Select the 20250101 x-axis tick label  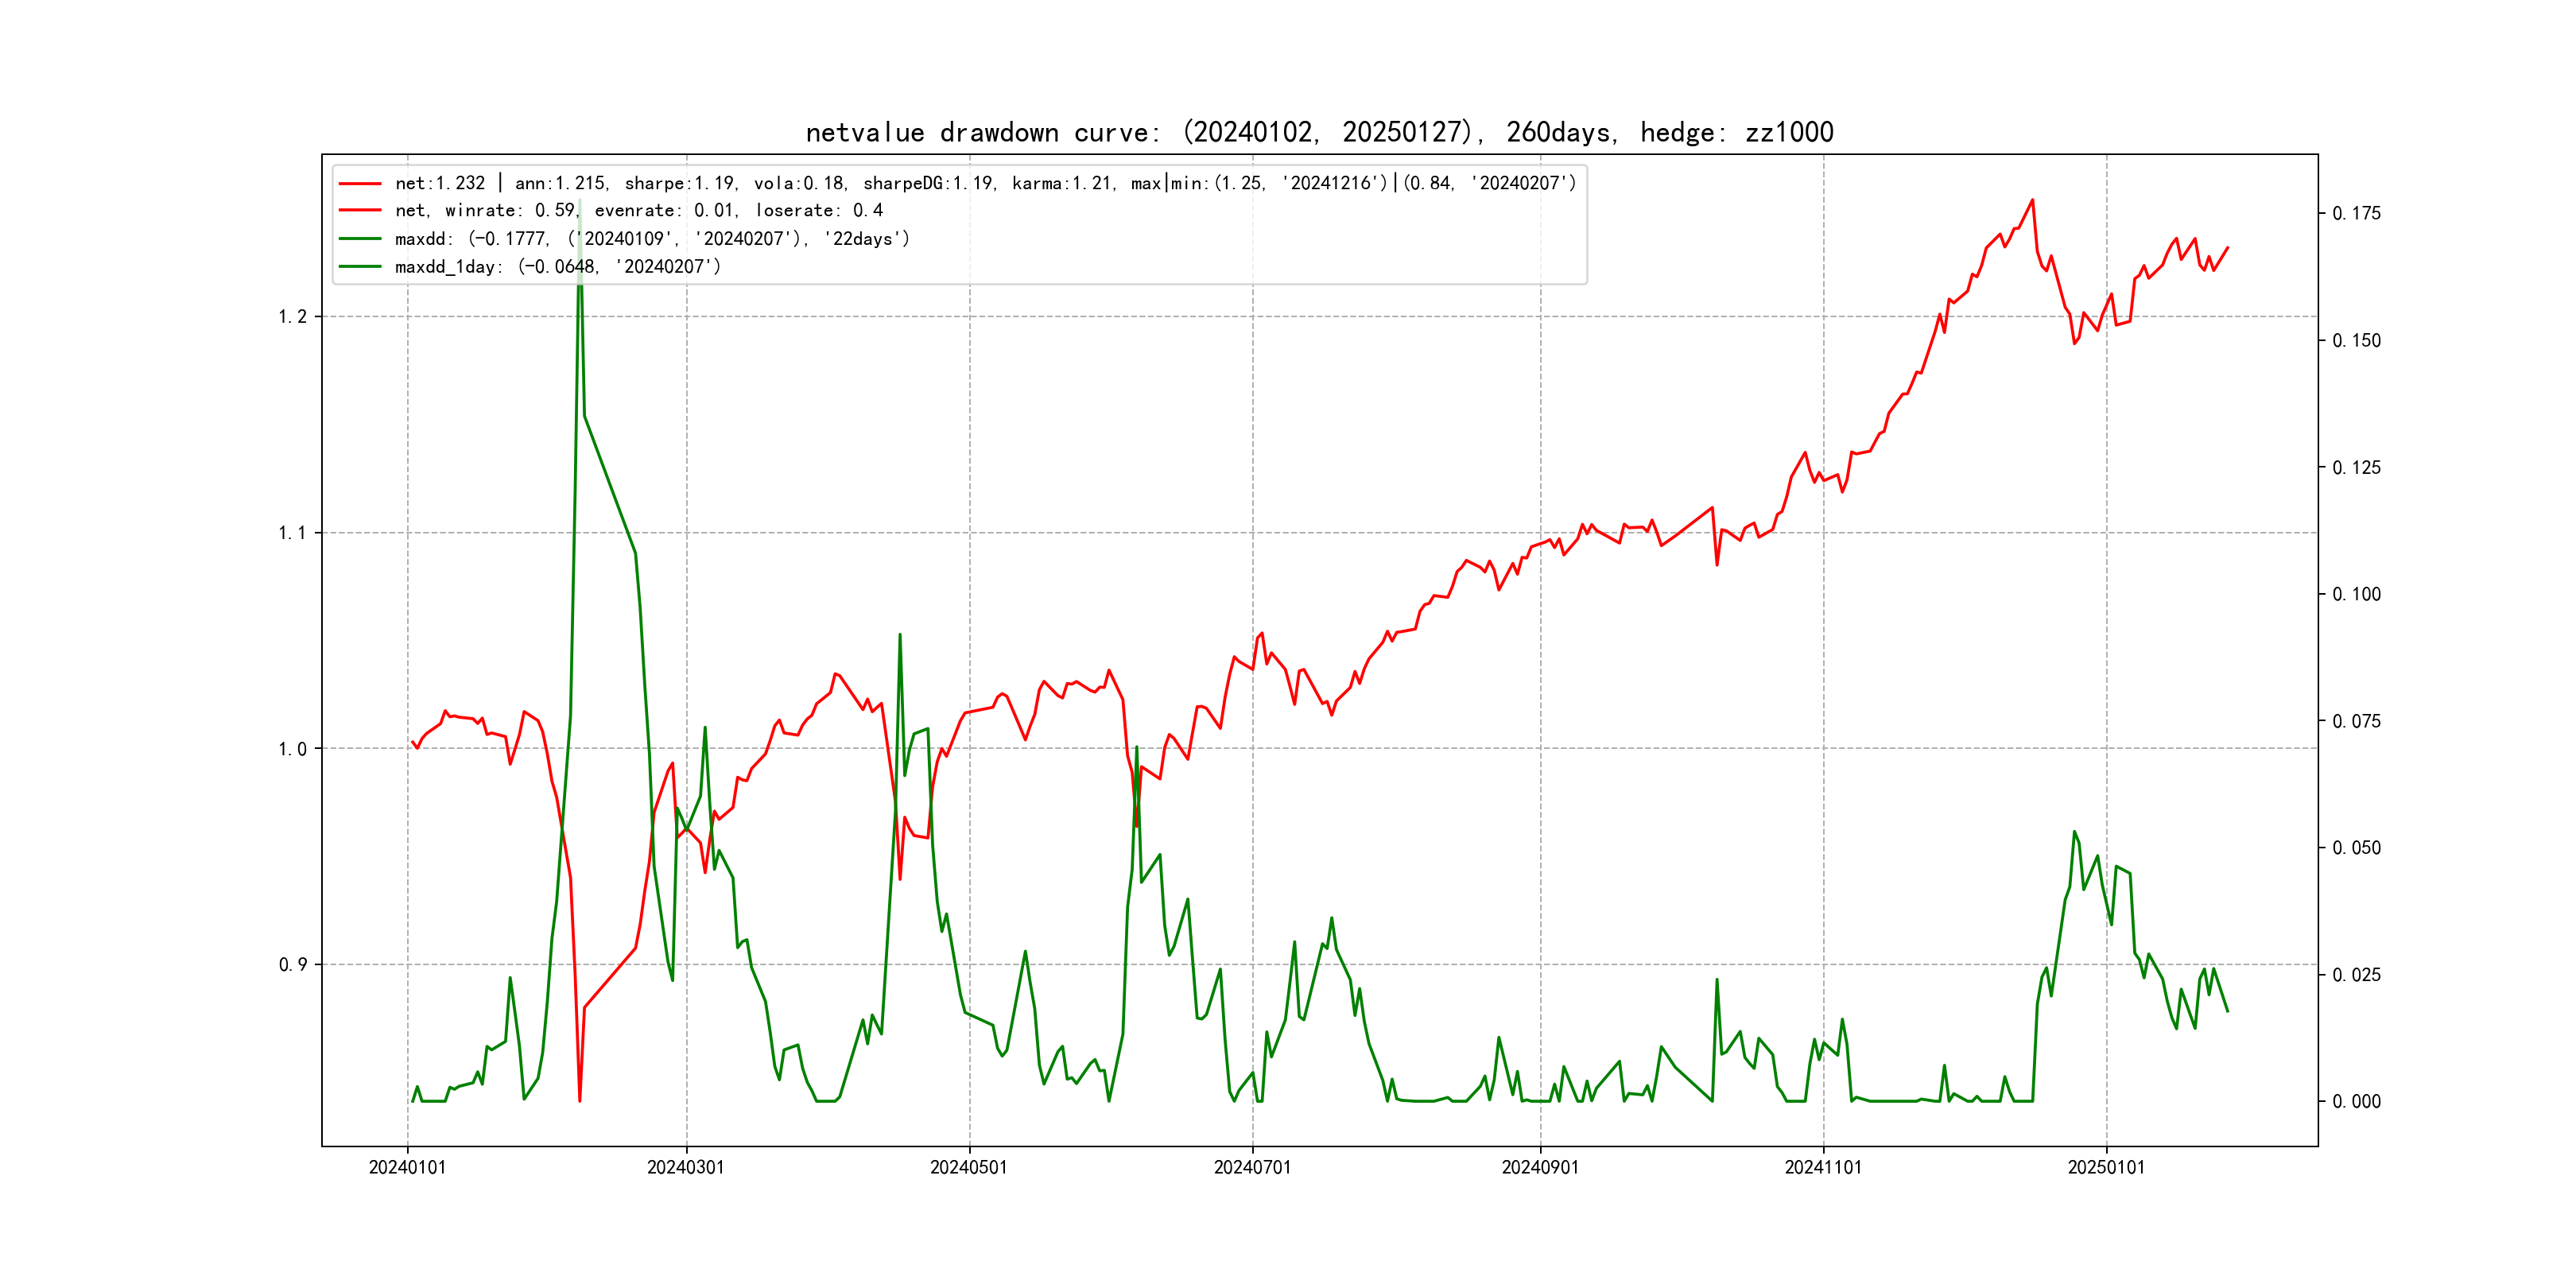(x=2106, y=1167)
